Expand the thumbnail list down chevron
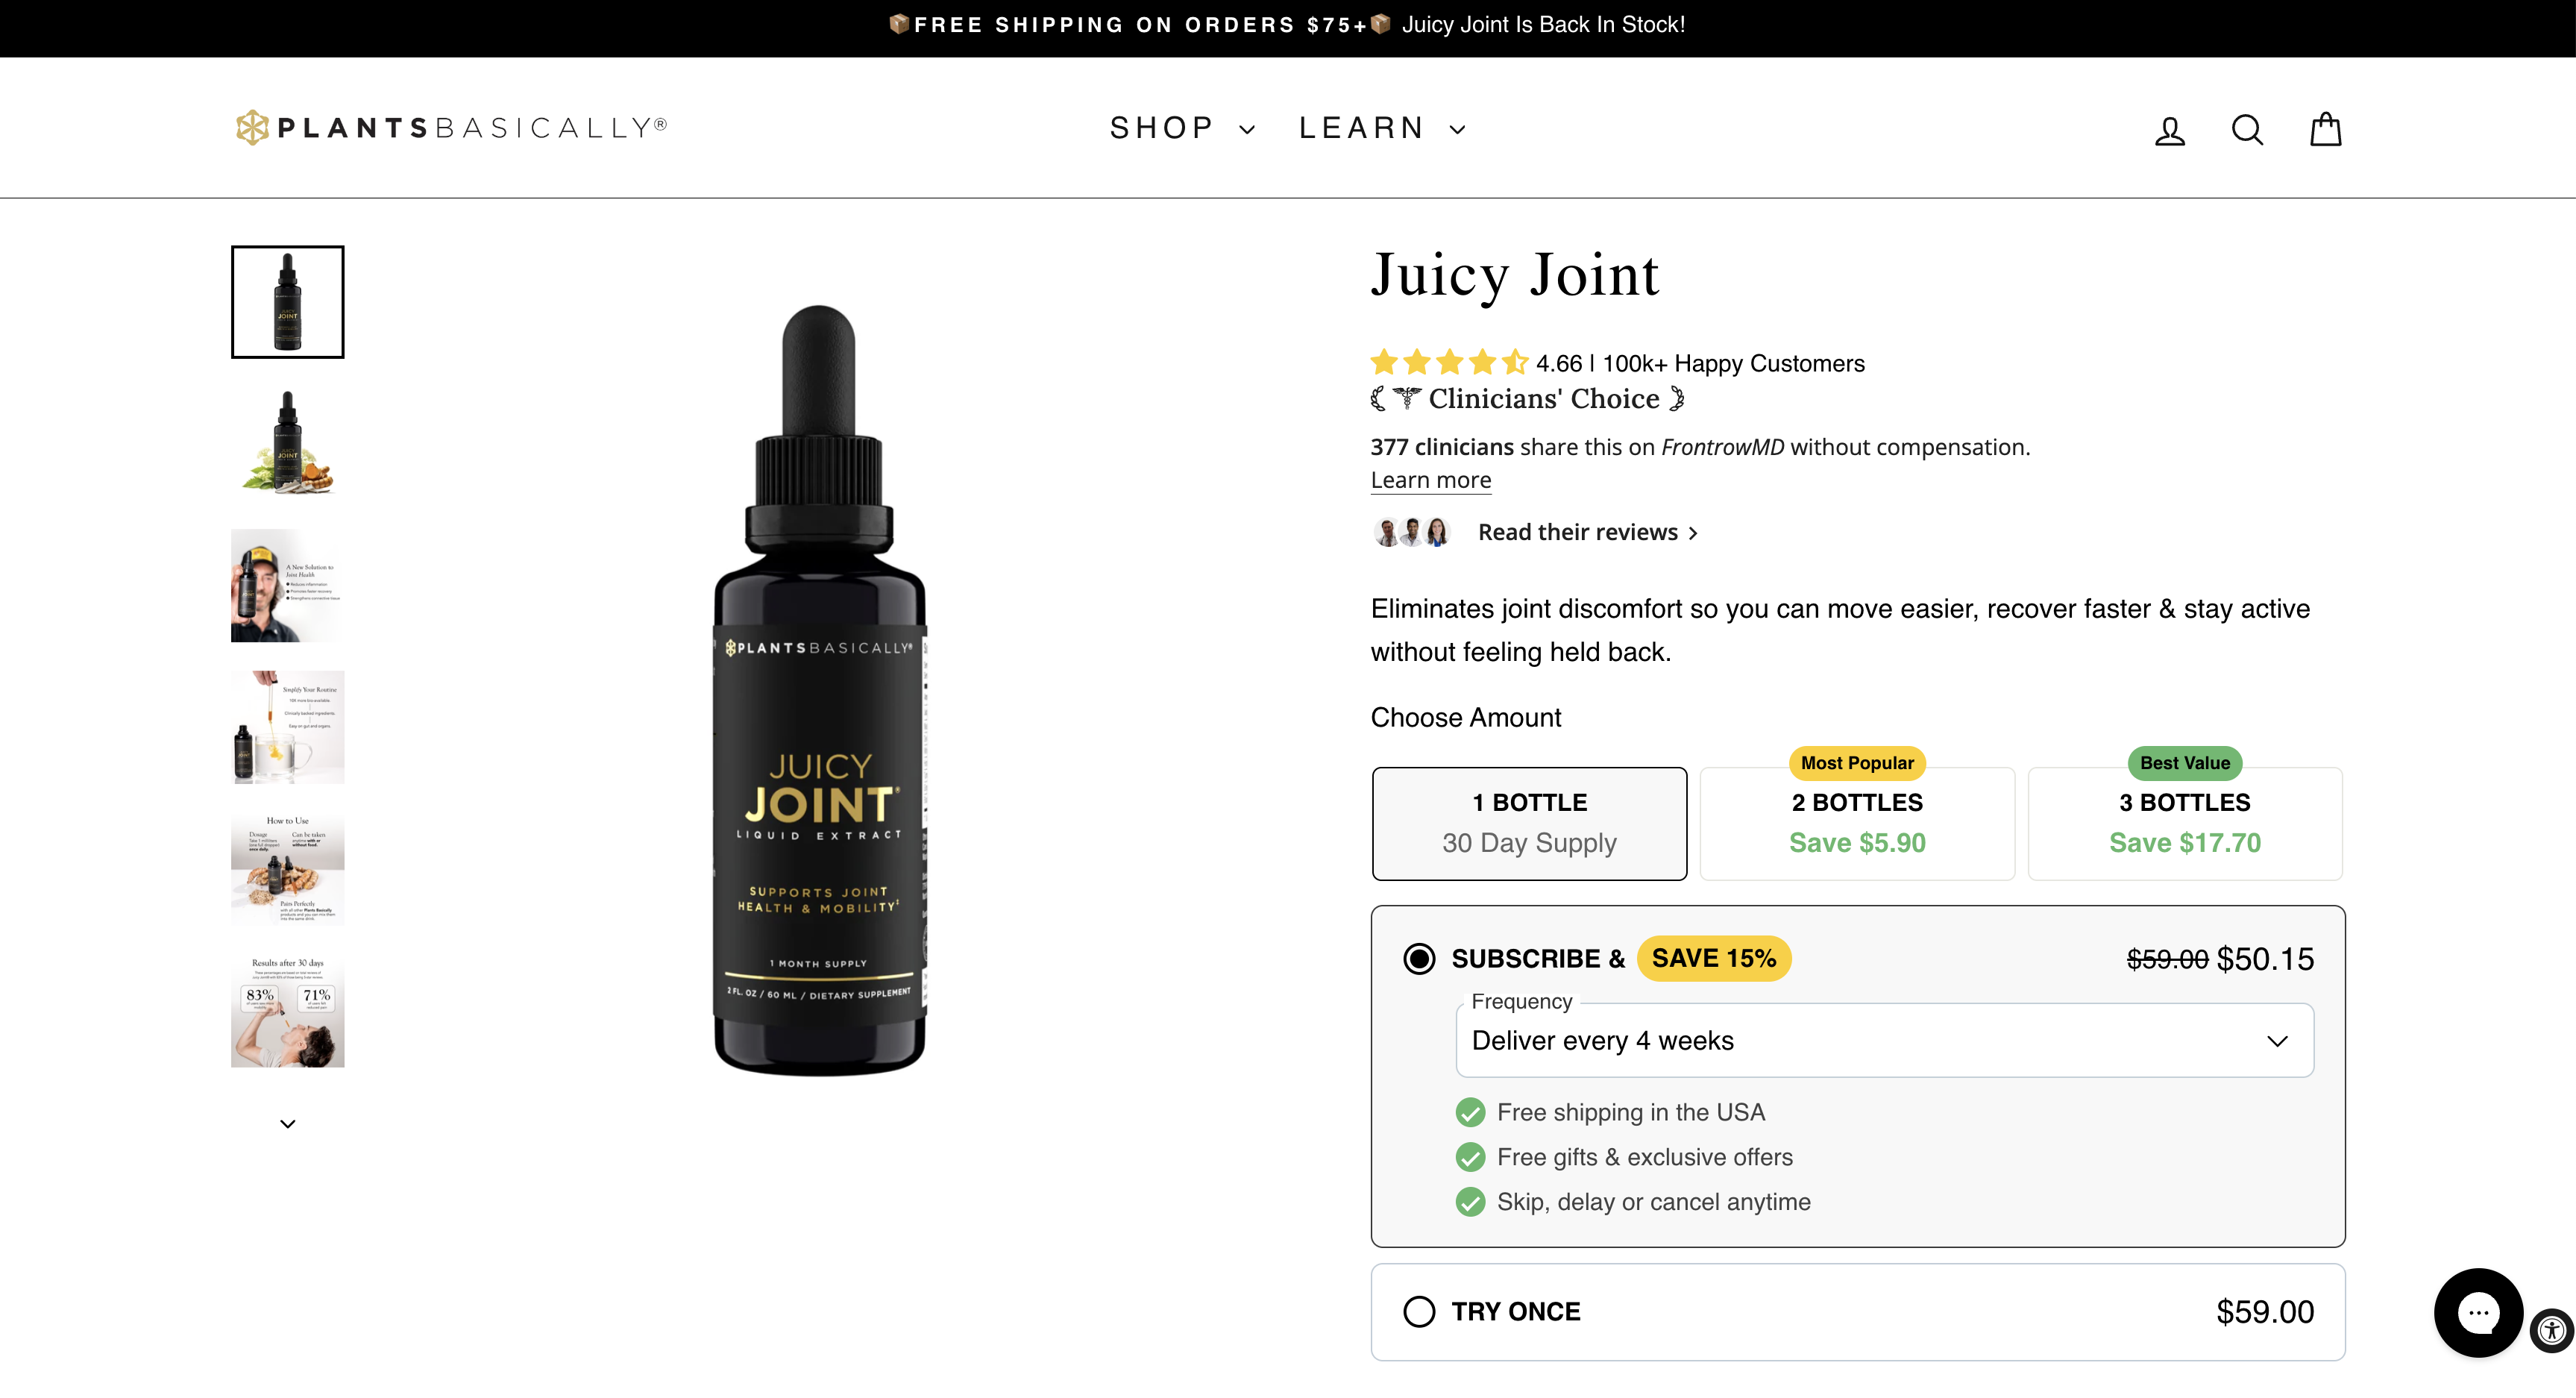2576x1398 pixels. click(x=287, y=1123)
